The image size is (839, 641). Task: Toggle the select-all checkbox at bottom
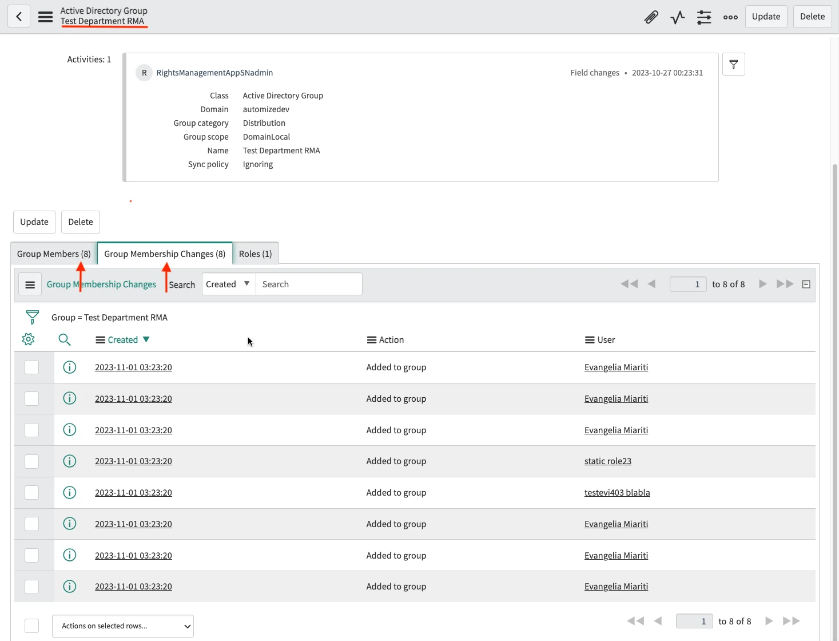coord(32,626)
